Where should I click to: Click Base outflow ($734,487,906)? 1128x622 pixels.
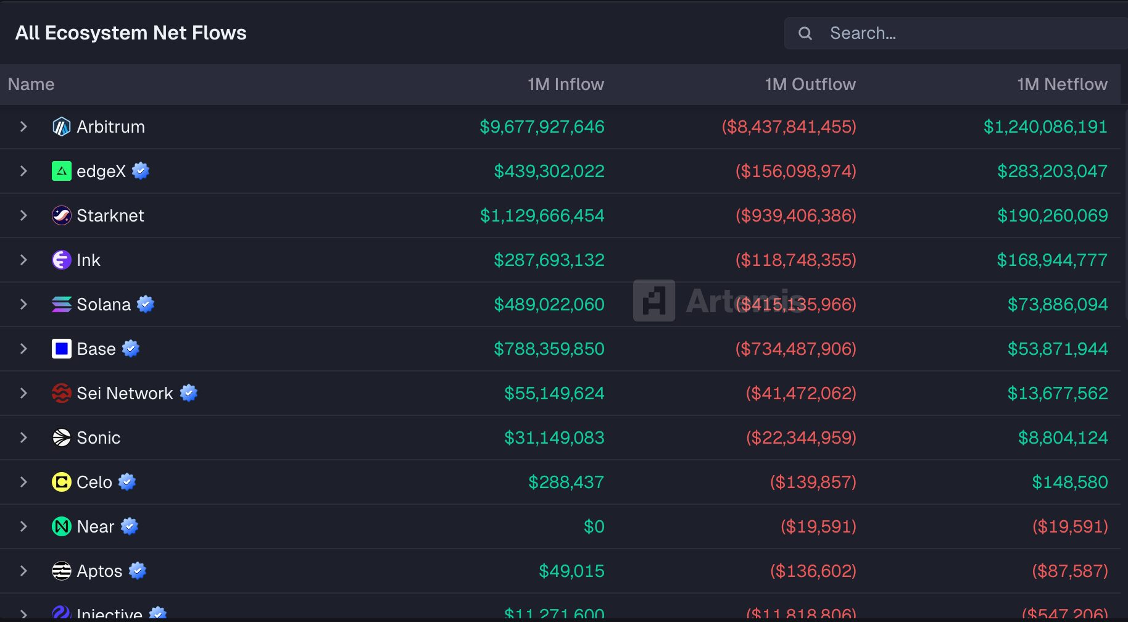[796, 349]
